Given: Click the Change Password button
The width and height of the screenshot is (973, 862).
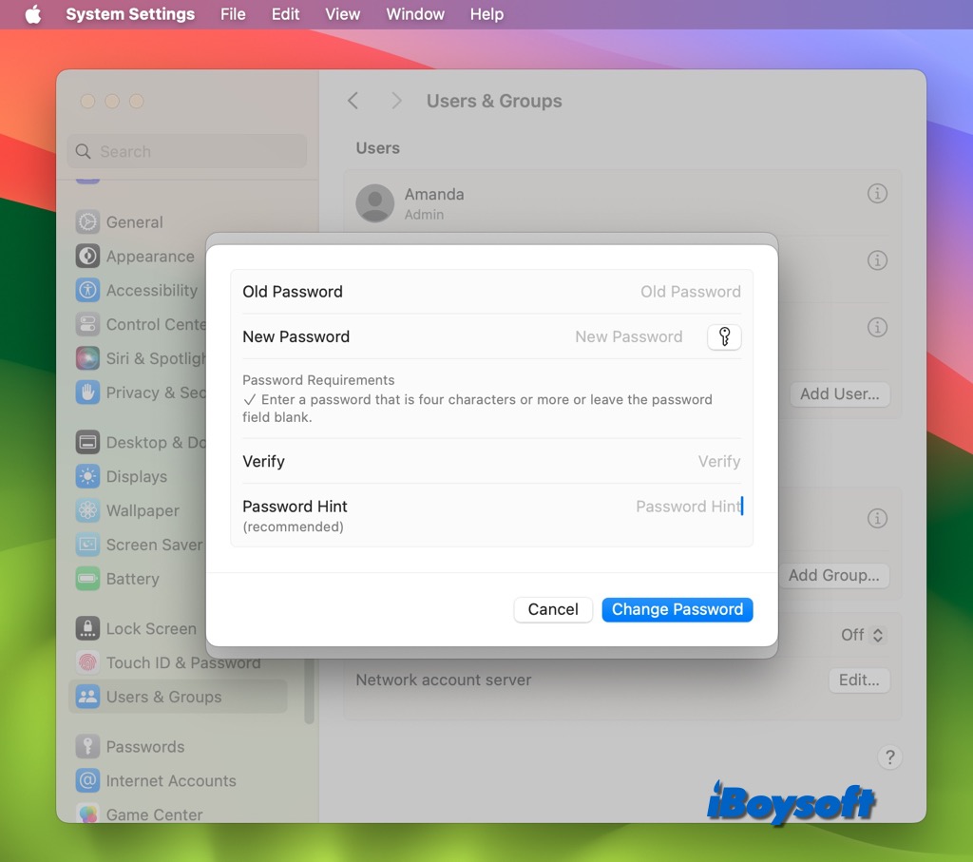Looking at the screenshot, I should tap(677, 609).
